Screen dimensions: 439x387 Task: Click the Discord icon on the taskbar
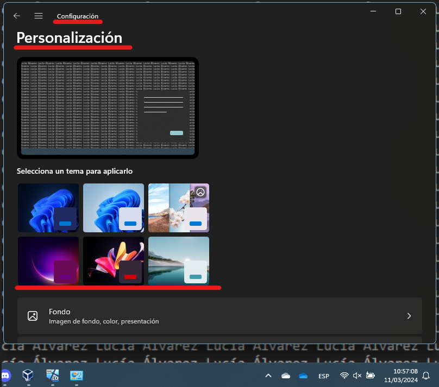[7, 375]
